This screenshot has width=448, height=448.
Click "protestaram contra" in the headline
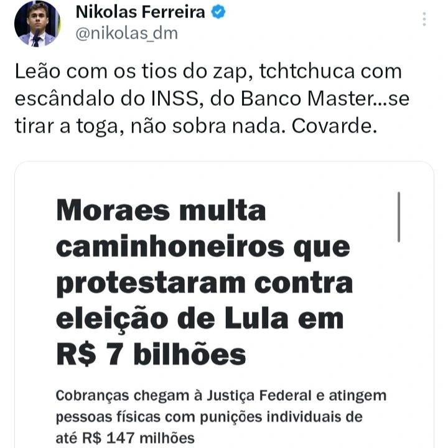pos(204,283)
